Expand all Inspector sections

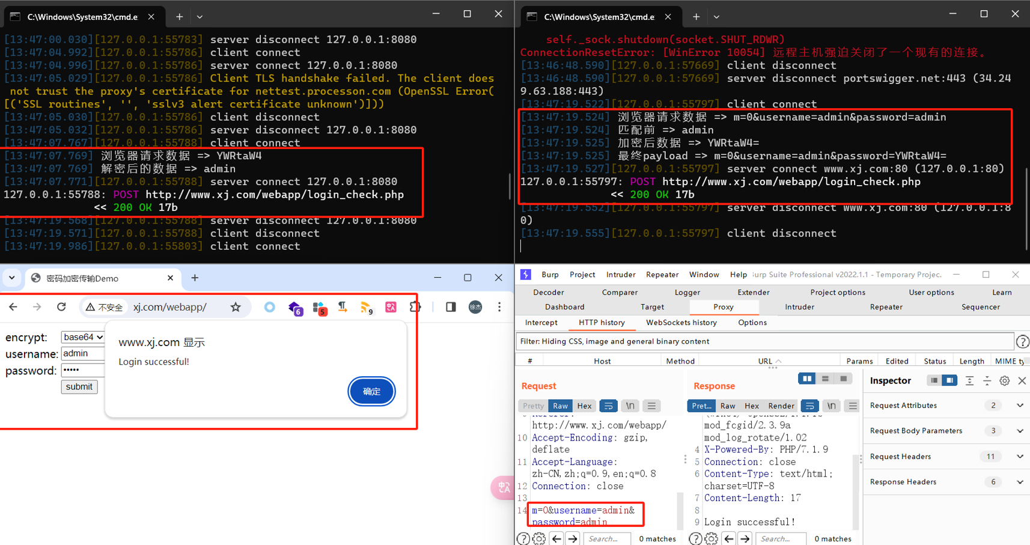tap(969, 380)
